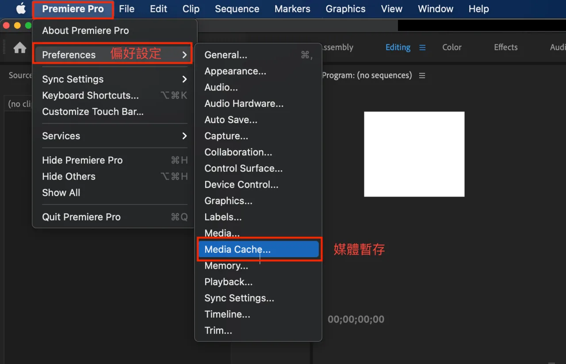Open Capture preferences
The image size is (566, 364).
[x=258, y=136]
